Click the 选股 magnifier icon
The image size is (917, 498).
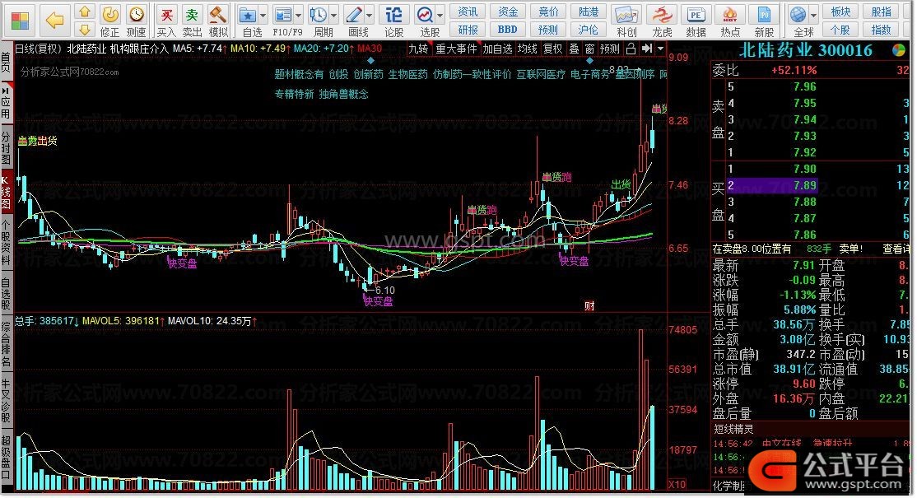(x=425, y=15)
